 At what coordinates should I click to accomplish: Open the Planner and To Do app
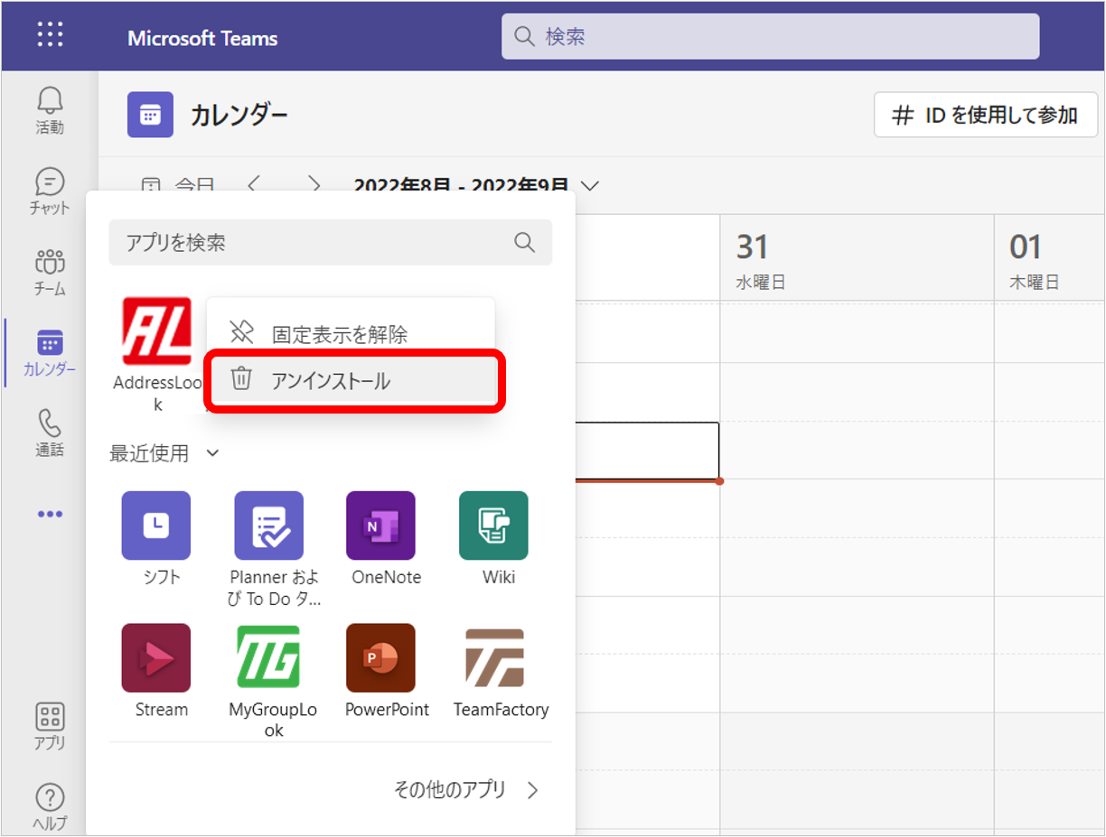point(269,525)
